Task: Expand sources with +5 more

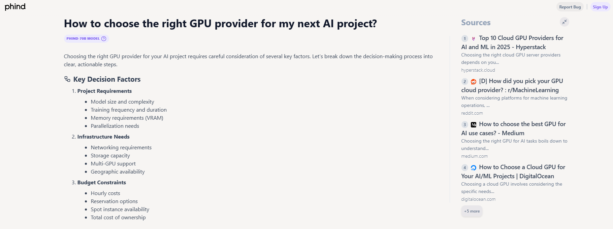Action: point(472,211)
